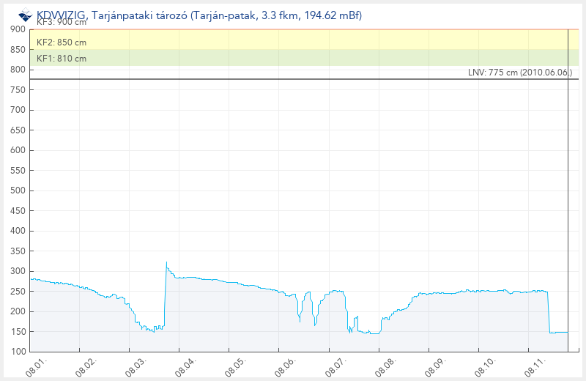Click the 08.07. date axis label

336,367
